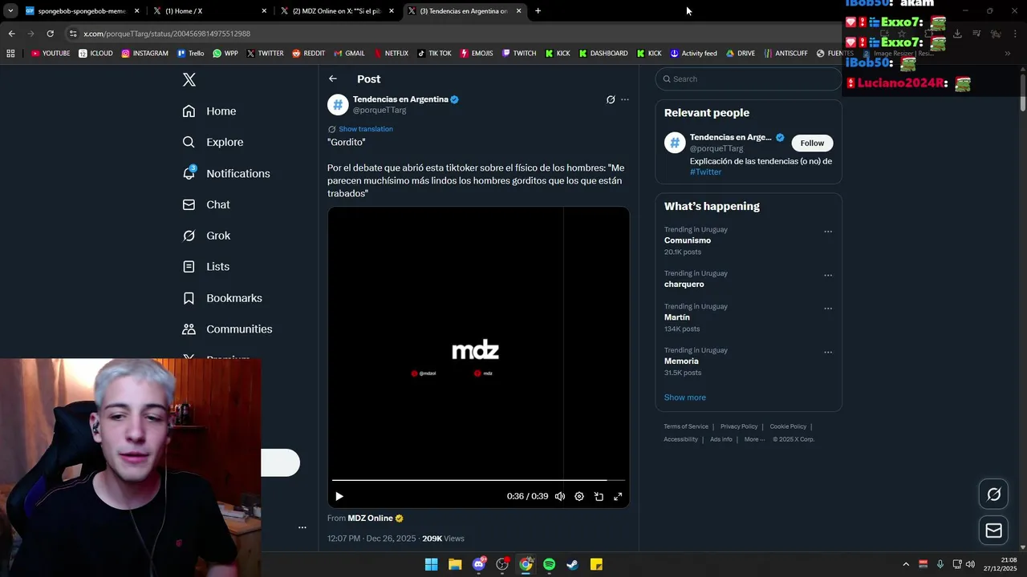Mute the video volume
Screen dimensions: 1027x577
tap(560, 496)
